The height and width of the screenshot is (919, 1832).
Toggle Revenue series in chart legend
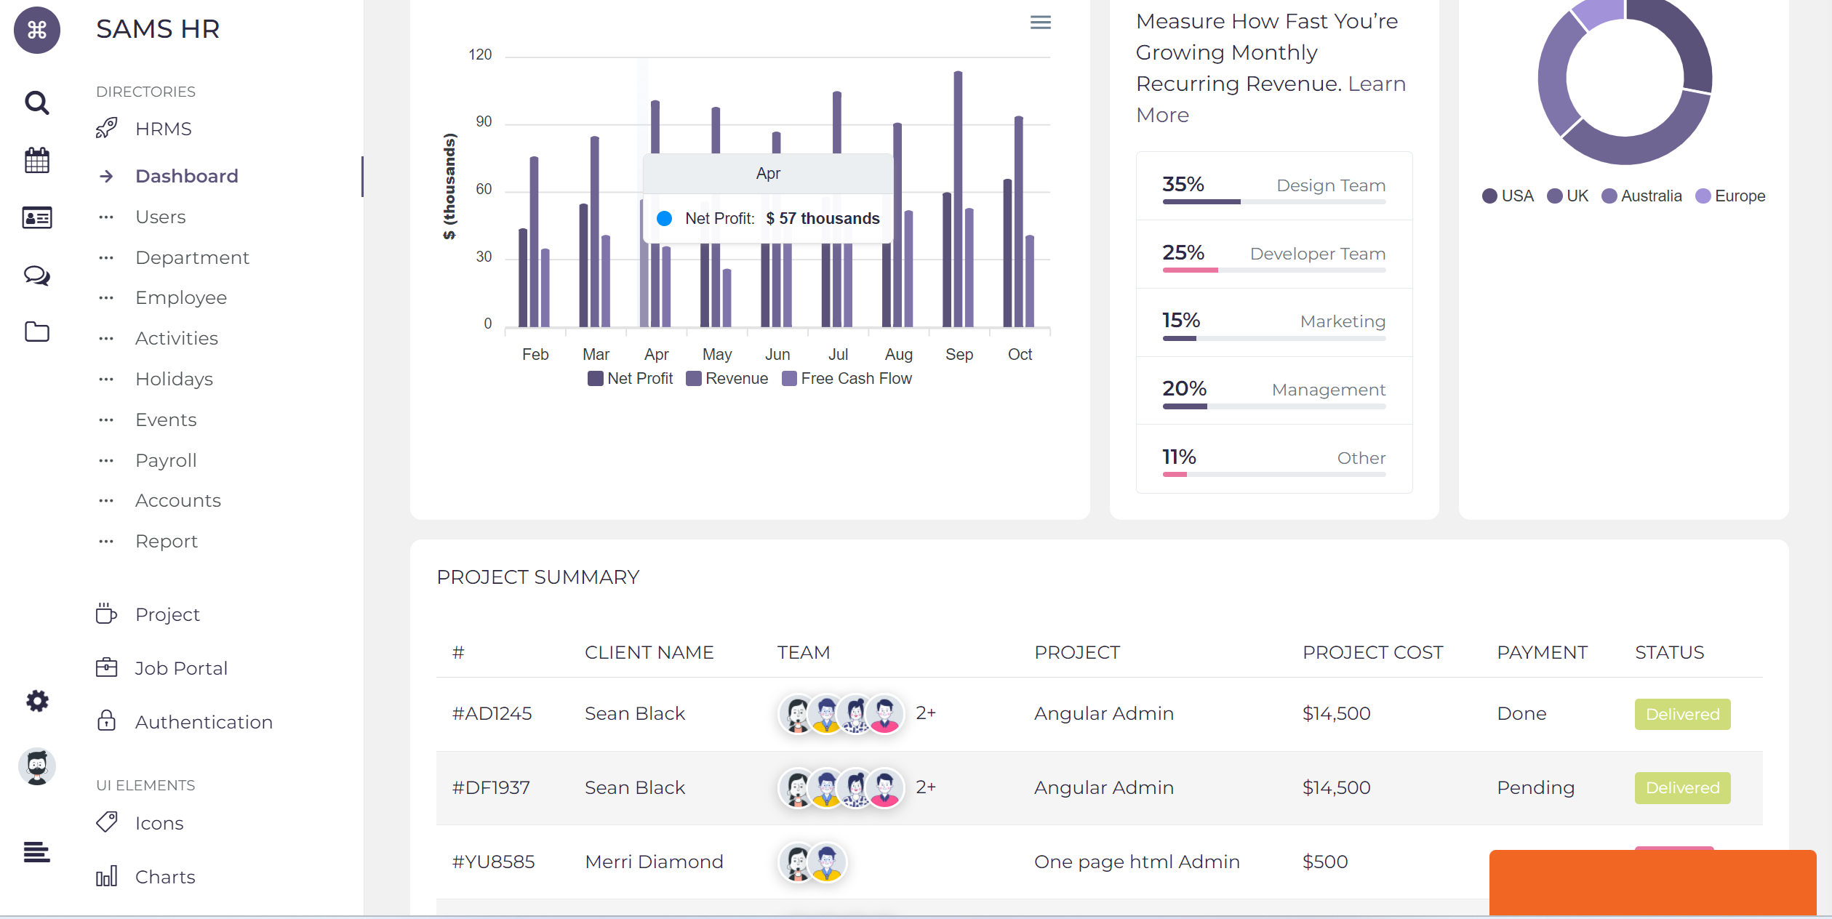[727, 378]
